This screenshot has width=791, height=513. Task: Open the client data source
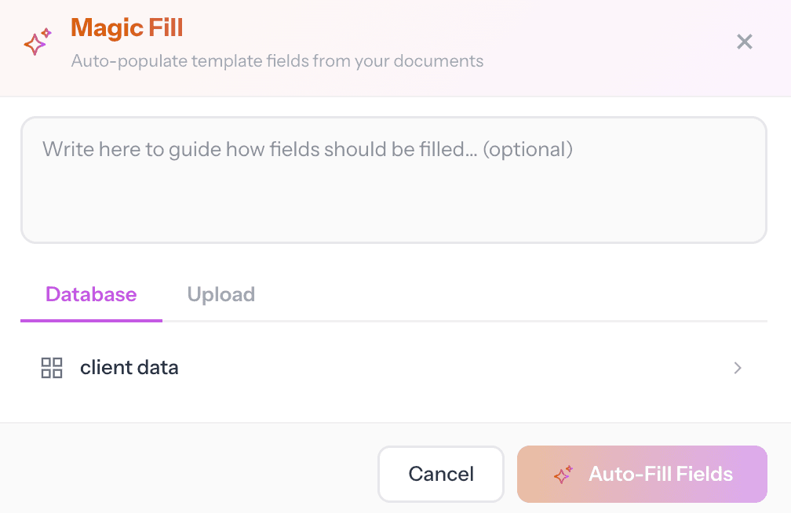tap(129, 367)
